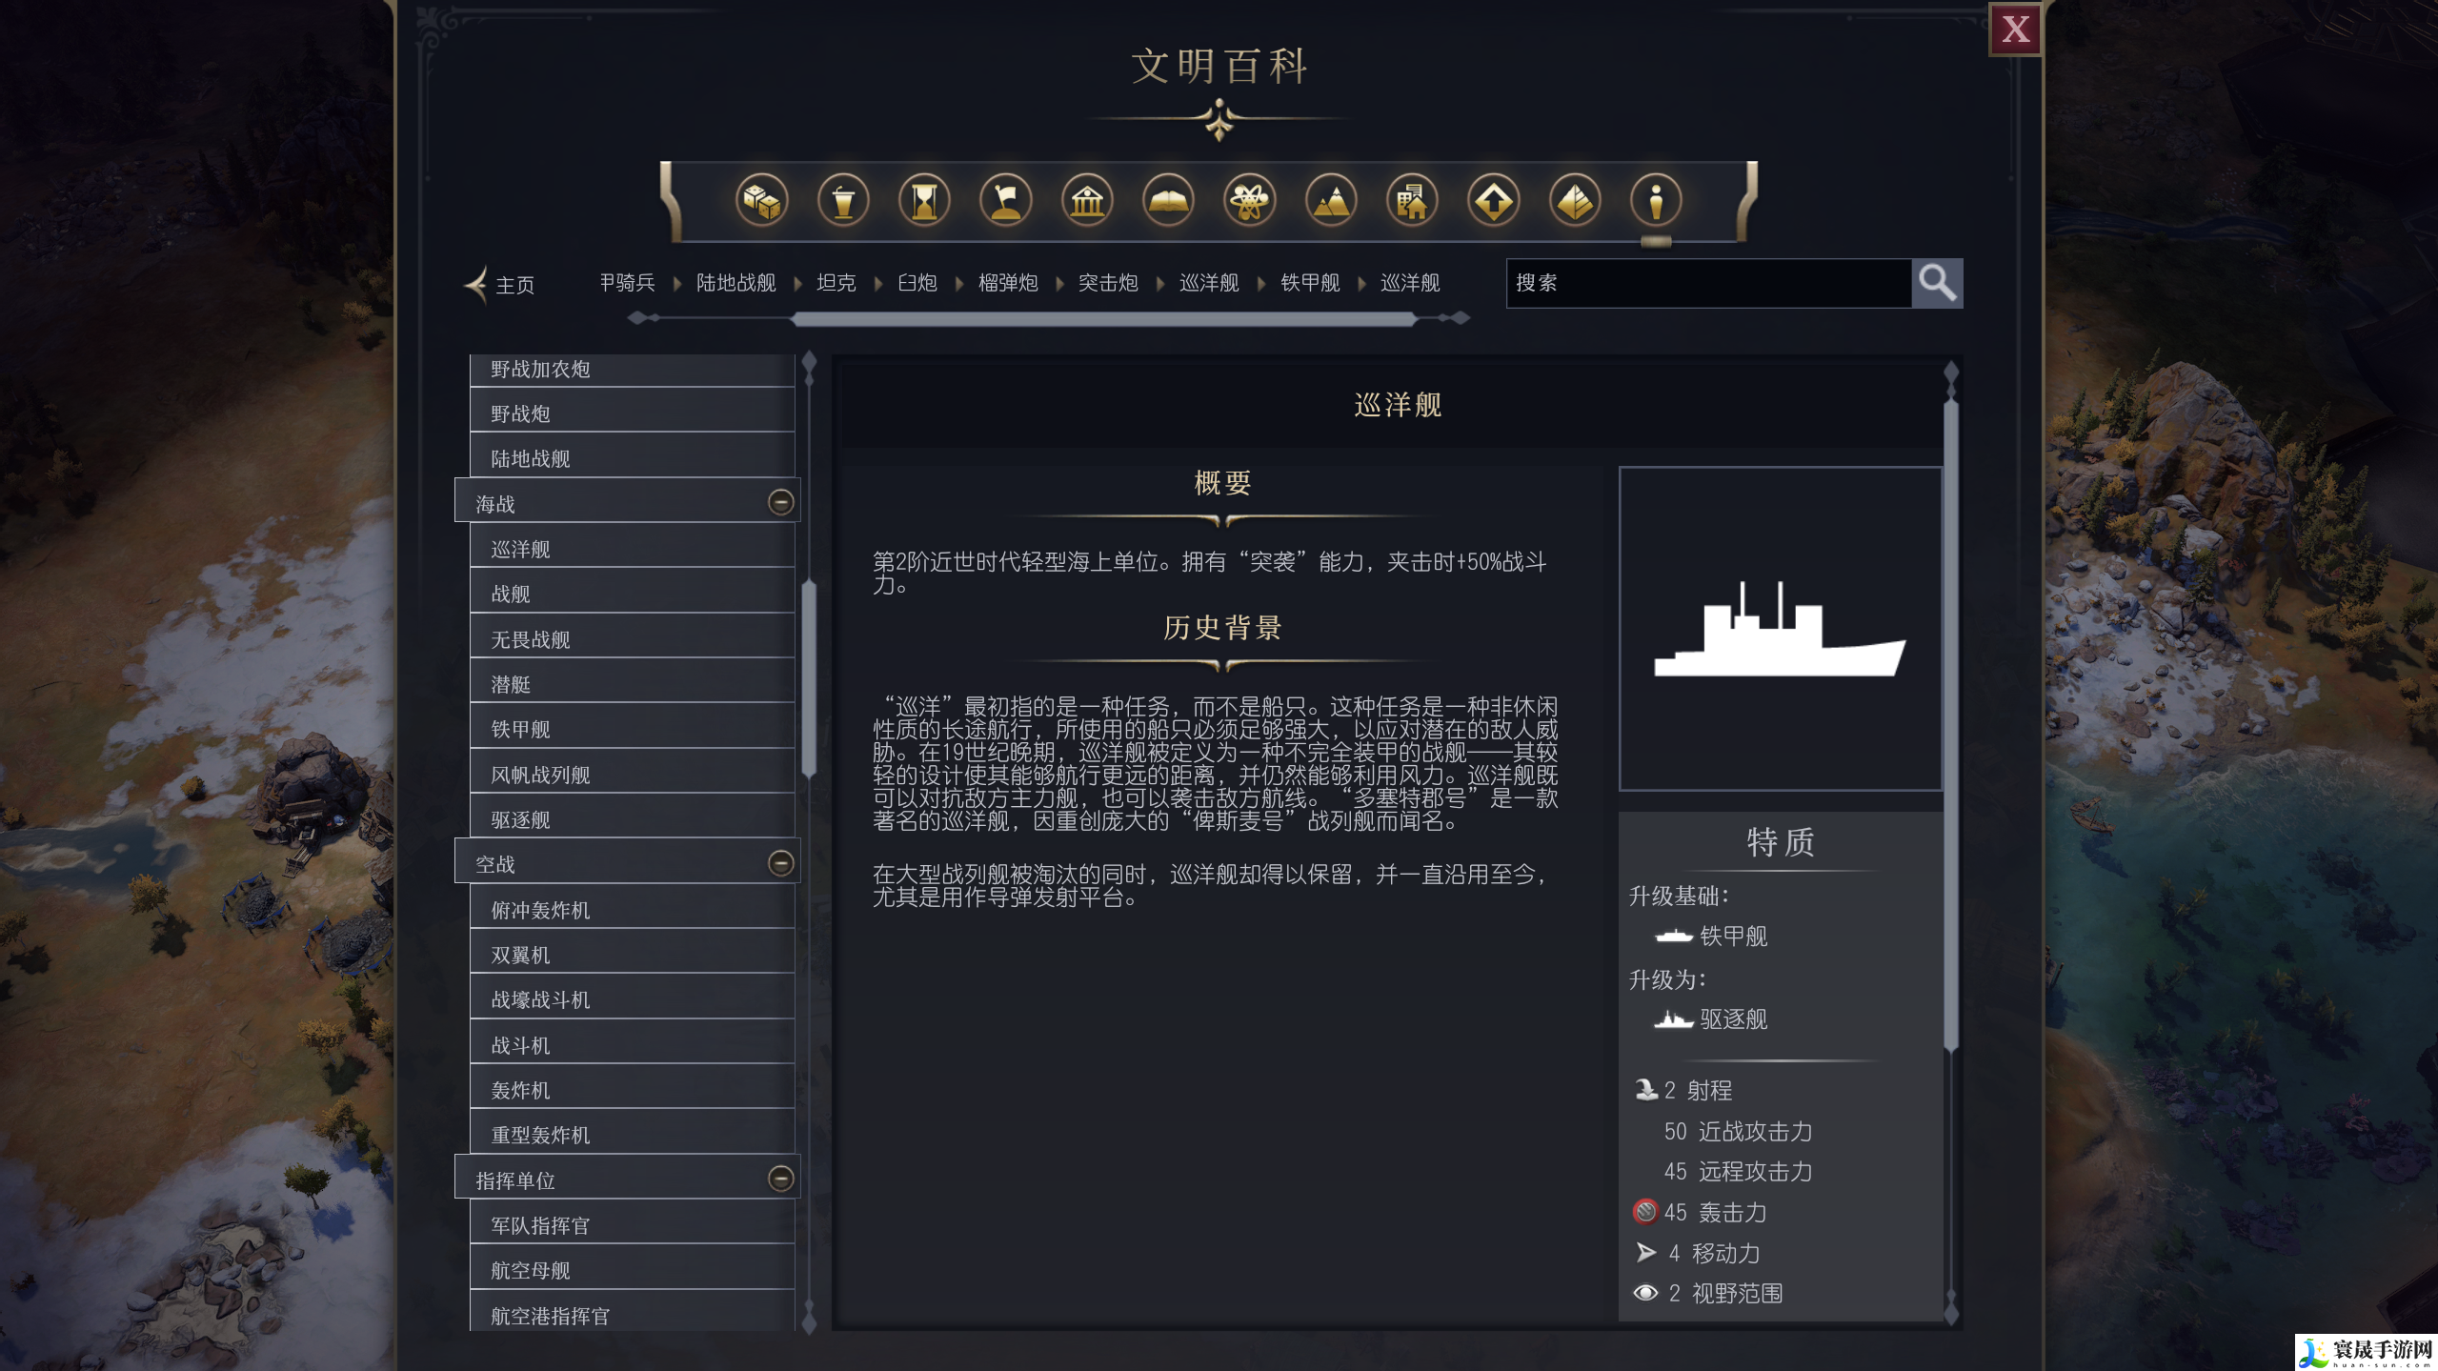Close the 文明百科 window
This screenshot has height=1371, width=2438.
pos(2015,30)
